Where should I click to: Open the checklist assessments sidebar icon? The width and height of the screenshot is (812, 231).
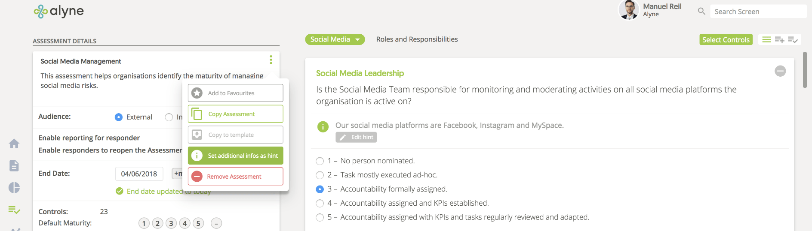pyautogui.click(x=14, y=210)
